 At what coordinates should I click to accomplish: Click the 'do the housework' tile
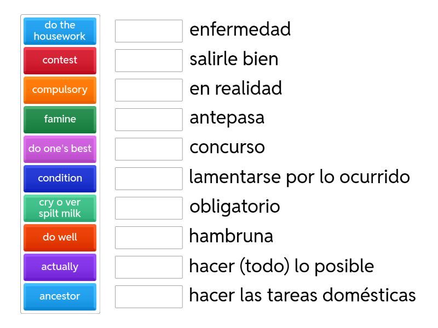click(x=60, y=31)
